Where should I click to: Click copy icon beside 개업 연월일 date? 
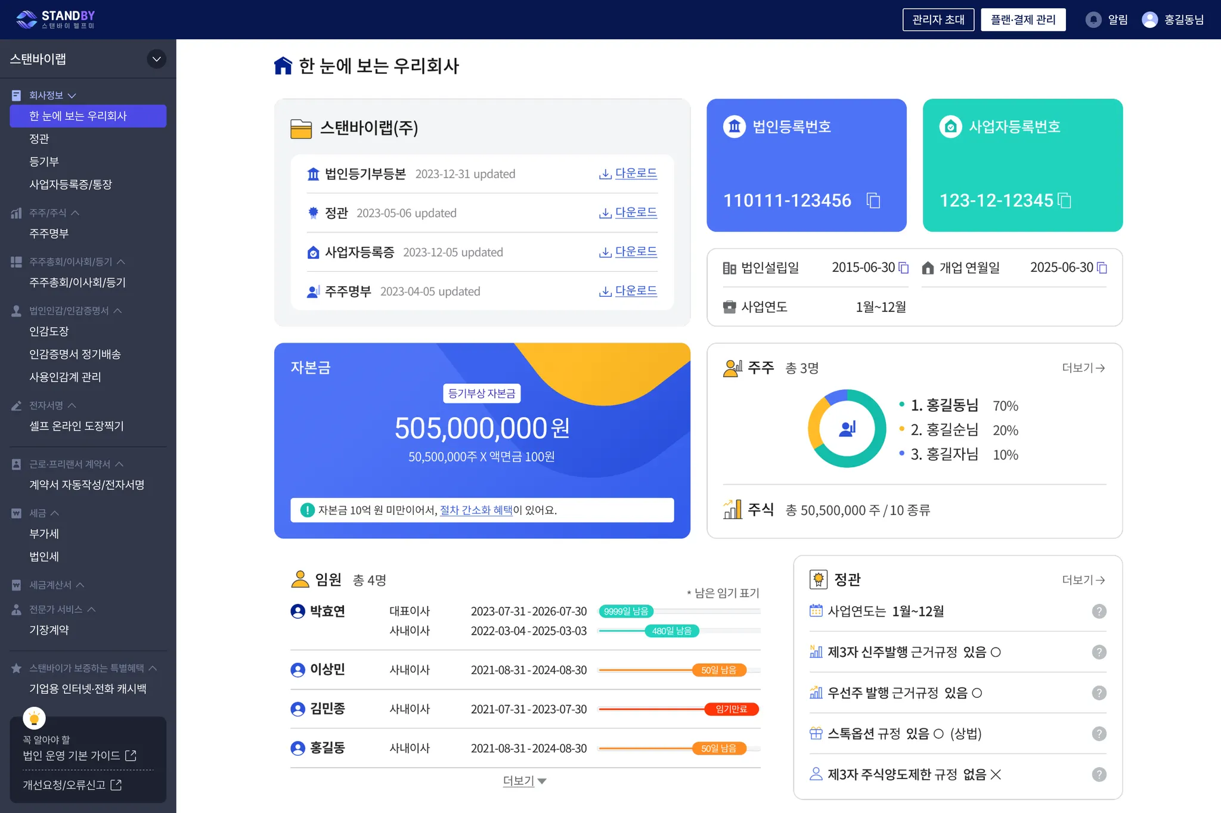1102,268
